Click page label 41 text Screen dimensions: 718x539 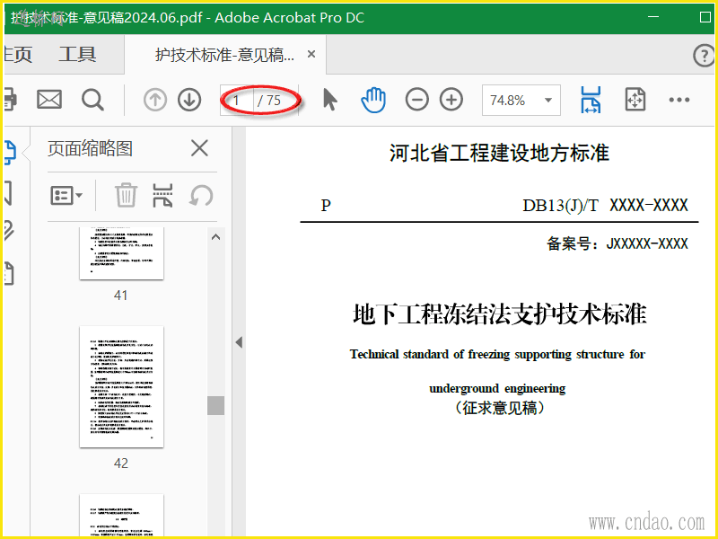pyautogui.click(x=120, y=296)
